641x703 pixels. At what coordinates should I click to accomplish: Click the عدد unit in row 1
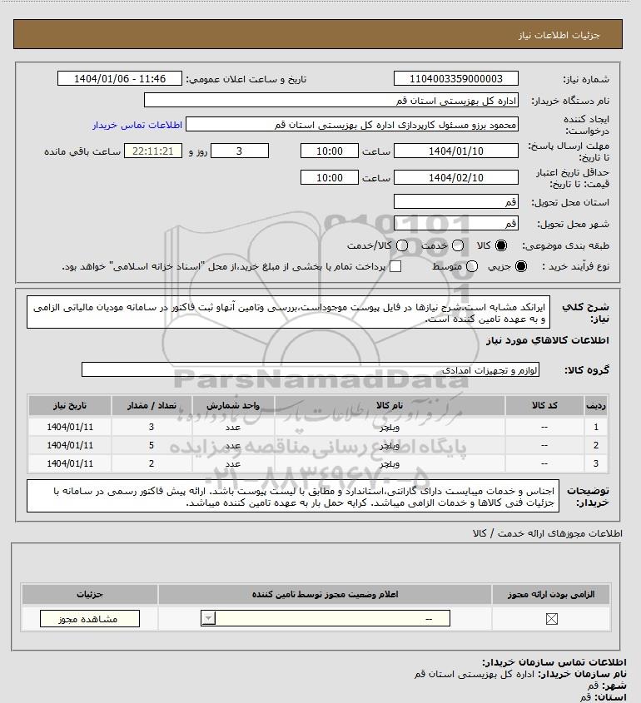[x=233, y=428]
